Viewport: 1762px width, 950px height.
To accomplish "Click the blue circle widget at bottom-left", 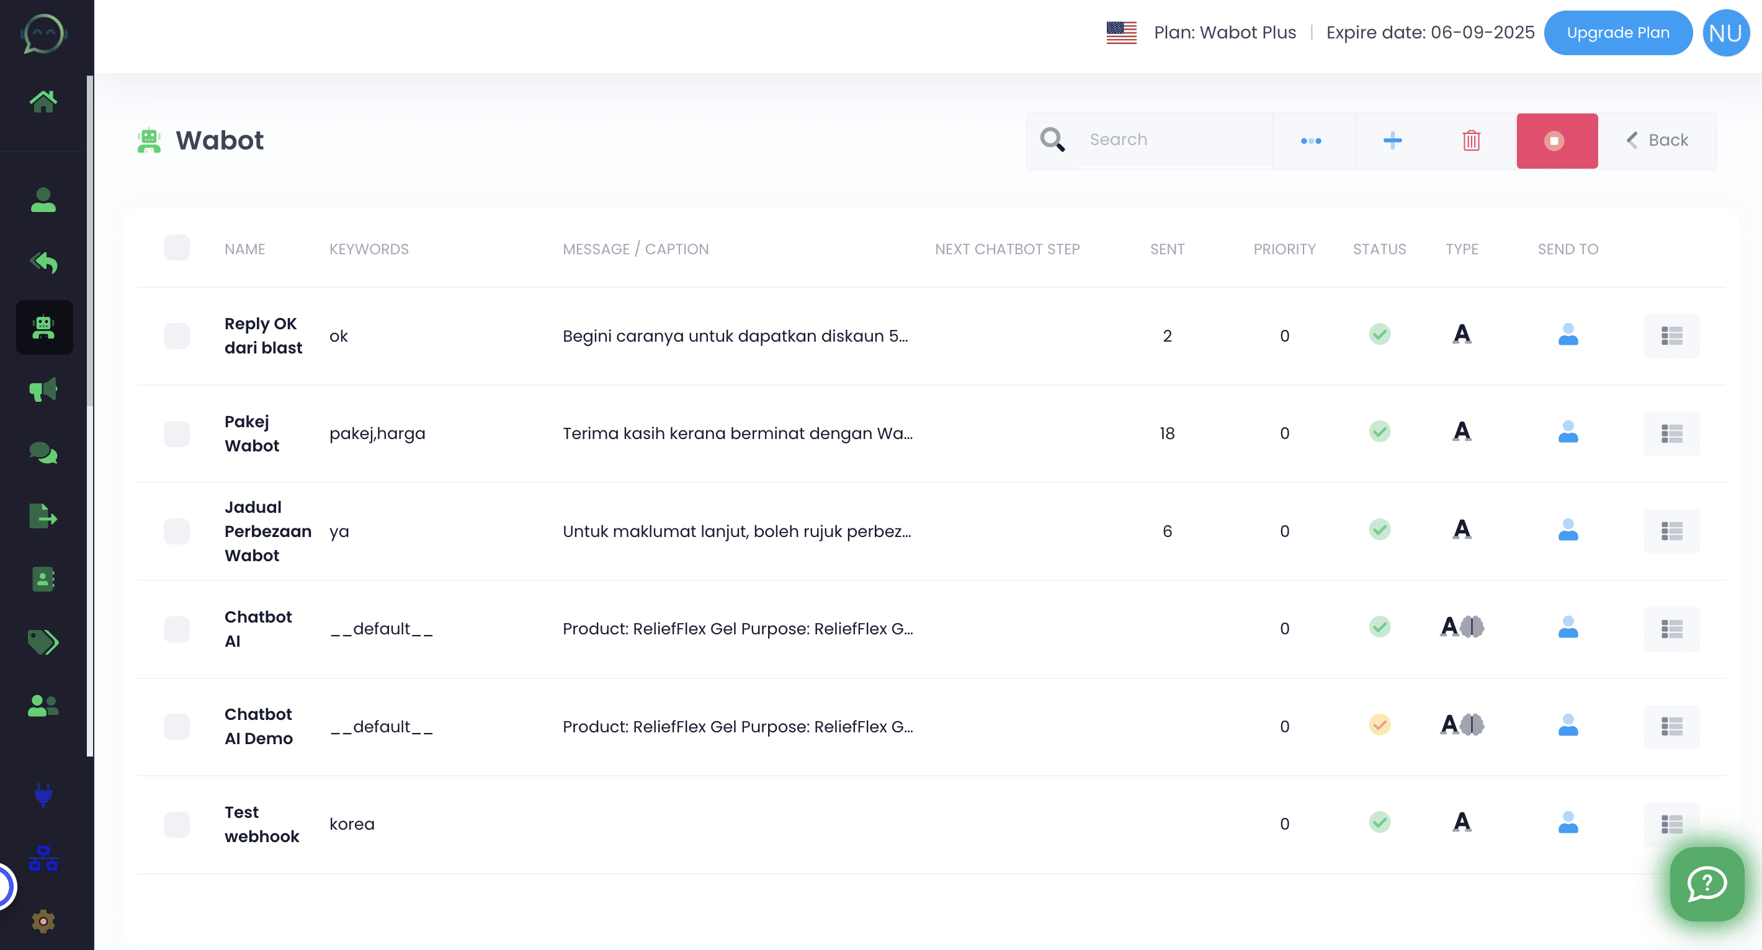I will 6,887.
